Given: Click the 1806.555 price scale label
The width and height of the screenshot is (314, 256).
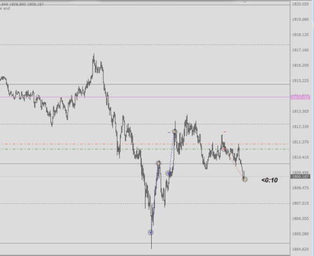Looking at the screenshot, I should [300, 218].
